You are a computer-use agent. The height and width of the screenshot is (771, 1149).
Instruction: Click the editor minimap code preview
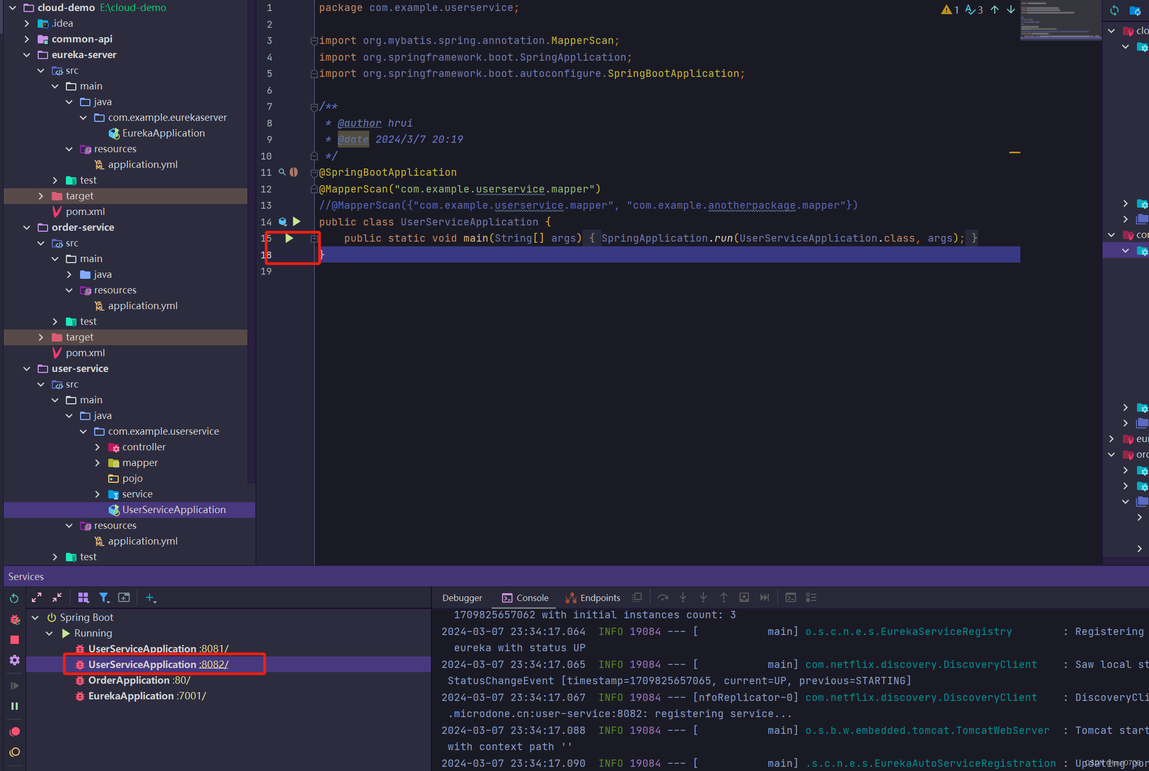pyautogui.click(x=1061, y=21)
